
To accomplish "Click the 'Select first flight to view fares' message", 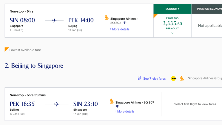I will [x=195, y=104].
